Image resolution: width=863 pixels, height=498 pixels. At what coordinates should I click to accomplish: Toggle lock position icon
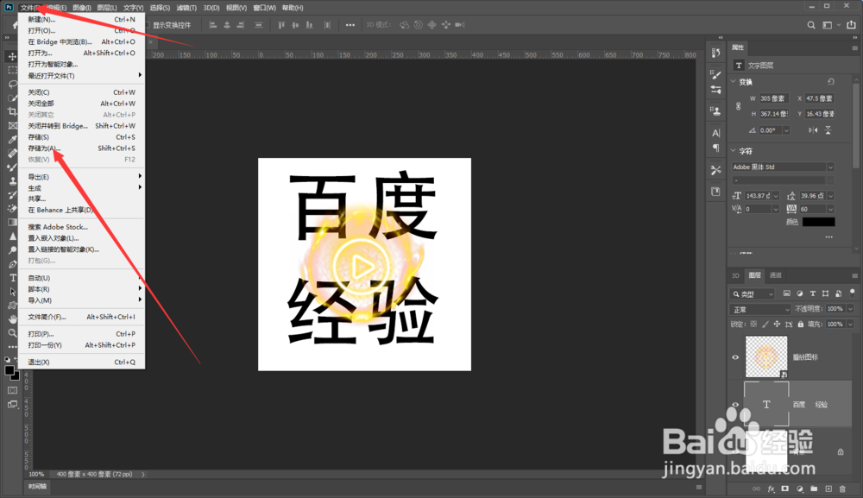[x=777, y=325]
